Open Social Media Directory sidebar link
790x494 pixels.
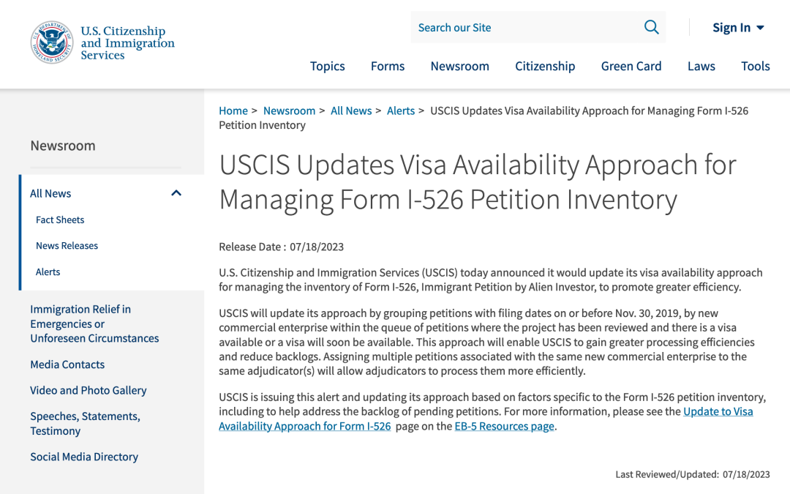point(84,457)
